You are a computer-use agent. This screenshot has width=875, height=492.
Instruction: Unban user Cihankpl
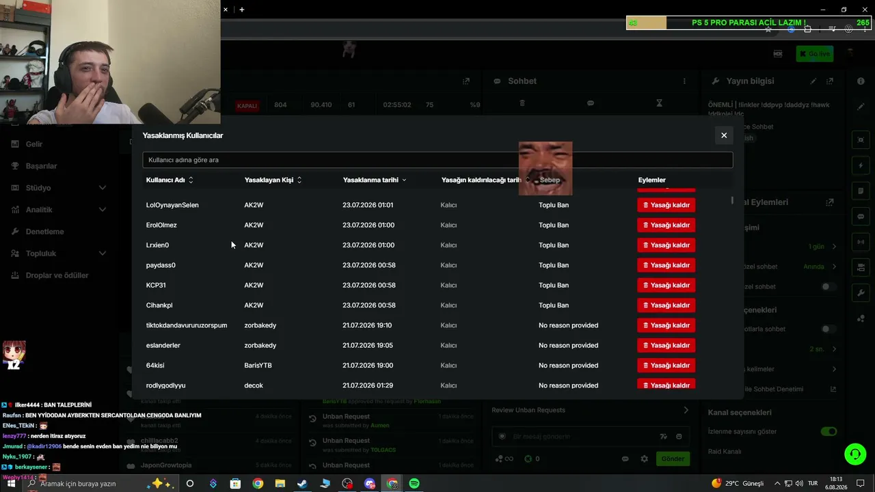click(x=666, y=305)
